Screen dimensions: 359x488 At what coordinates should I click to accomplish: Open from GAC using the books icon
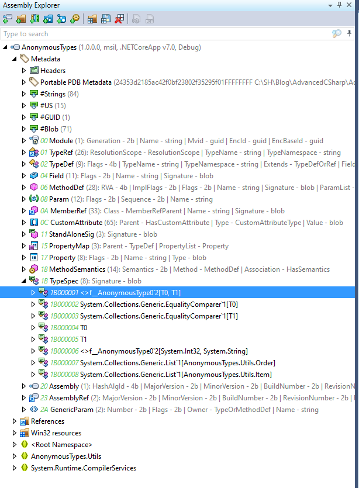point(34,19)
